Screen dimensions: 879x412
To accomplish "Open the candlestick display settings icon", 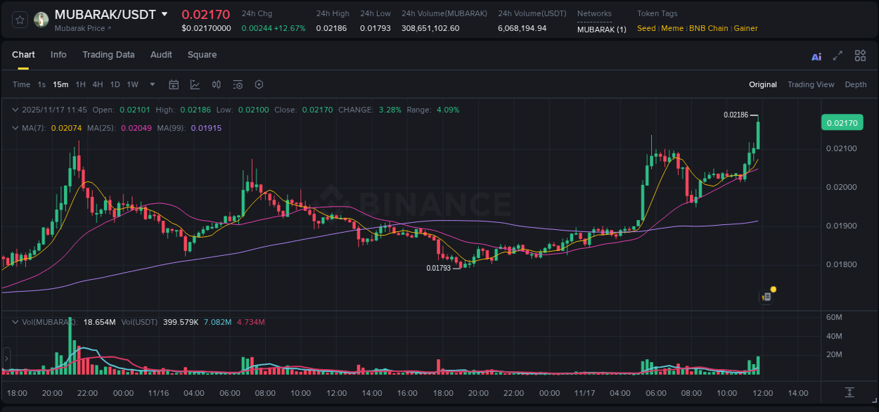I will tap(216, 84).
